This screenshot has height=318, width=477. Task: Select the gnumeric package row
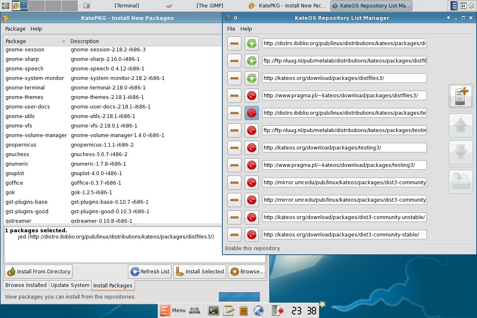tap(113, 164)
